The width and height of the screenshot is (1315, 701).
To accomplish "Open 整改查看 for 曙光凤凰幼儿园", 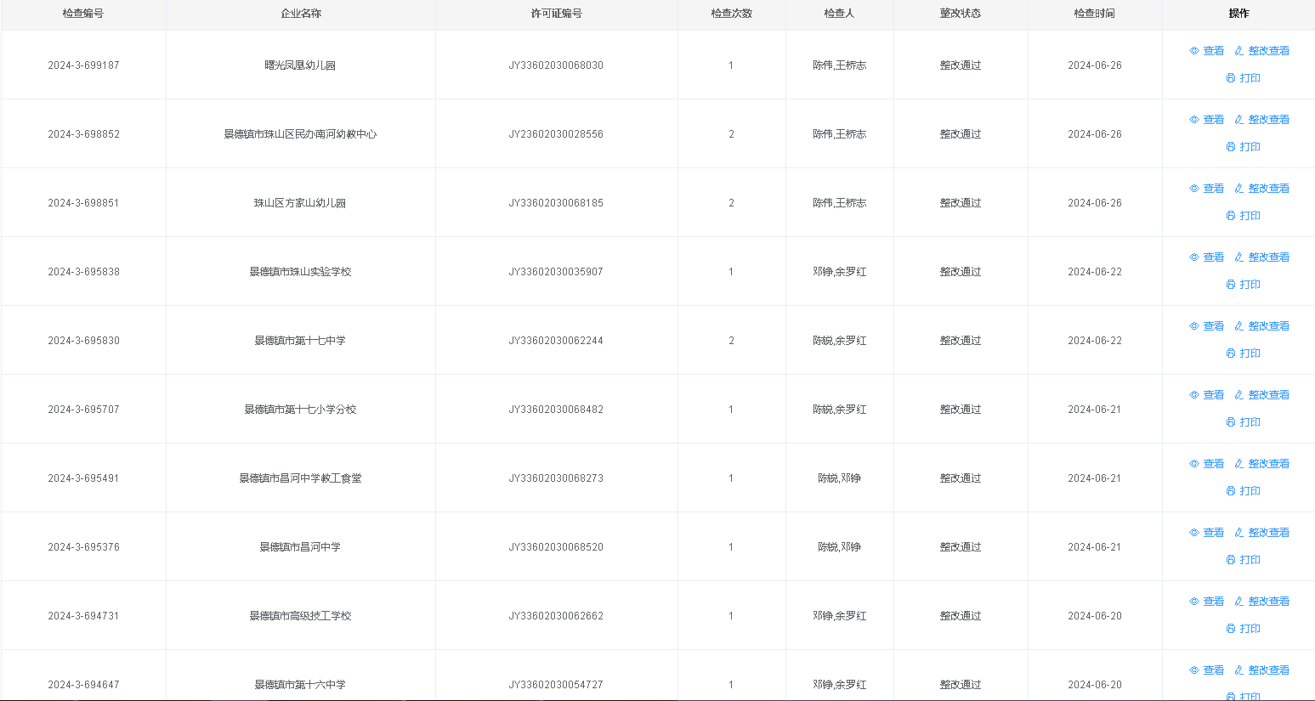I will [x=1268, y=51].
